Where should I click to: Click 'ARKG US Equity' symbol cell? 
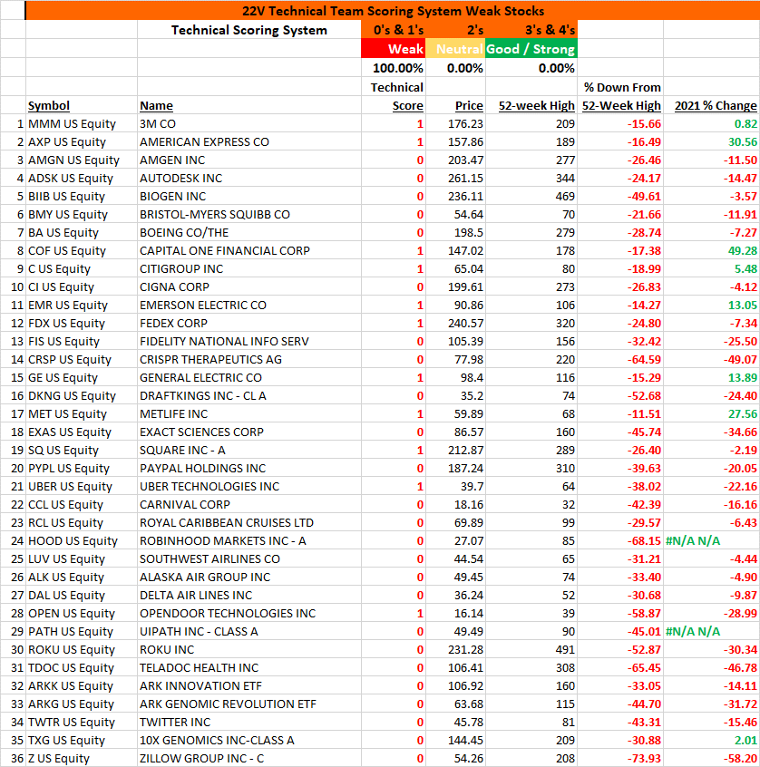(82, 703)
